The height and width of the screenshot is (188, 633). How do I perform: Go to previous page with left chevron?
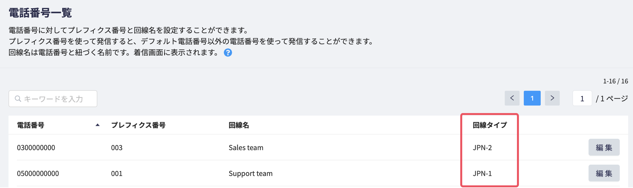point(512,98)
